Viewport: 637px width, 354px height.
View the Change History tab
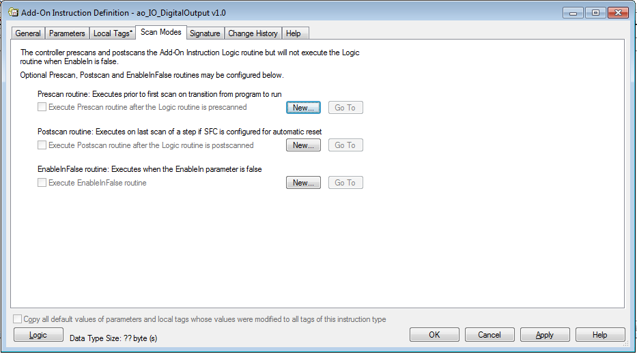click(253, 33)
